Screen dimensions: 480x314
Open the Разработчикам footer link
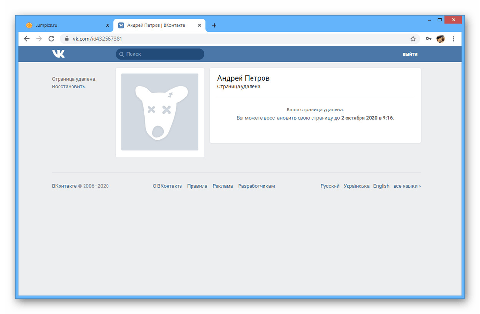(x=256, y=186)
